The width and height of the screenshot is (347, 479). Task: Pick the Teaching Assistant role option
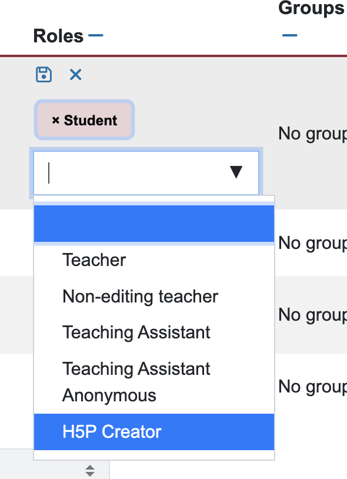154,332
